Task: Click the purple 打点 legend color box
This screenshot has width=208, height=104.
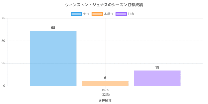Action: pos(121,14)
